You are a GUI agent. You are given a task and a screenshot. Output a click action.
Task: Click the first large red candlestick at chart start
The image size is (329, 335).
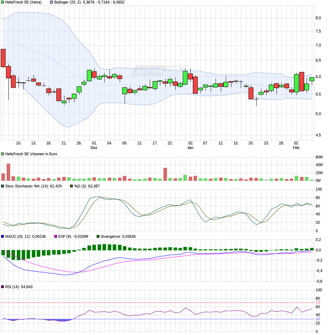(3, 58)
